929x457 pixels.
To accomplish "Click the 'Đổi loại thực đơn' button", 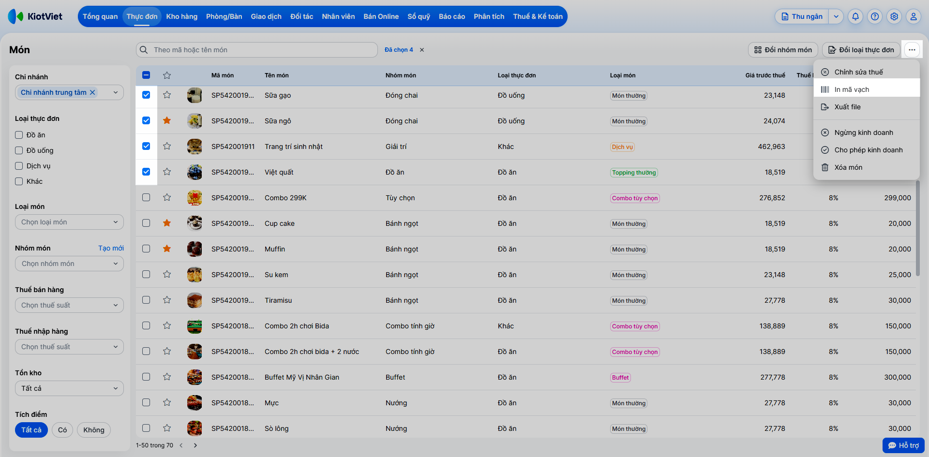I will point(861,50).
